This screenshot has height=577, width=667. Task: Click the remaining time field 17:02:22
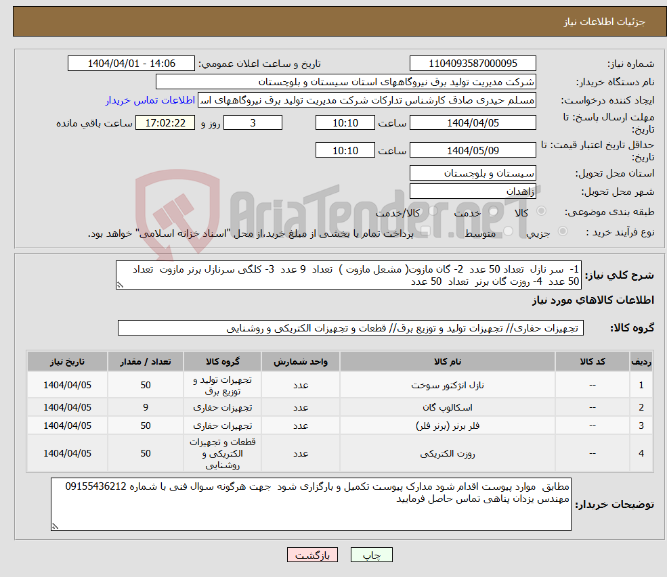tap(165, 123)
